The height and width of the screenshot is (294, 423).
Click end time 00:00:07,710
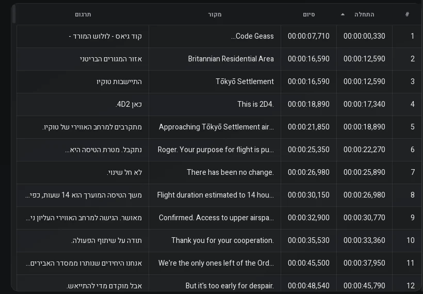[x=308, y=36]
